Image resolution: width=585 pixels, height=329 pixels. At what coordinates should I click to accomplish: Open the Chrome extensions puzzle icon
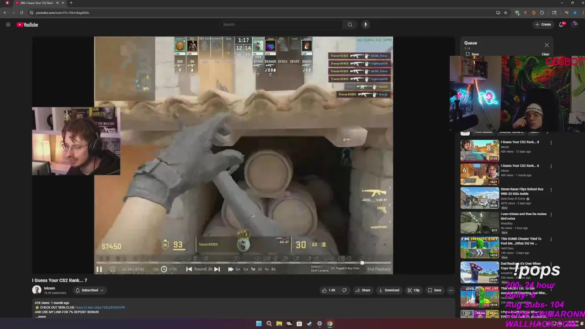click(542, 13)
